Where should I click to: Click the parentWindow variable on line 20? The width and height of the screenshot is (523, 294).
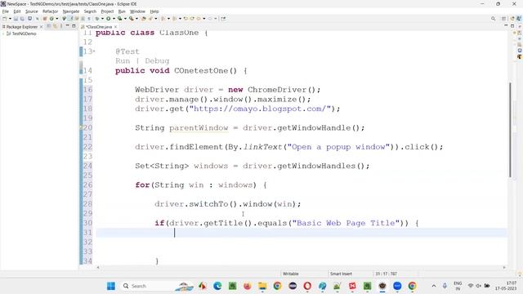coord(199,128)
